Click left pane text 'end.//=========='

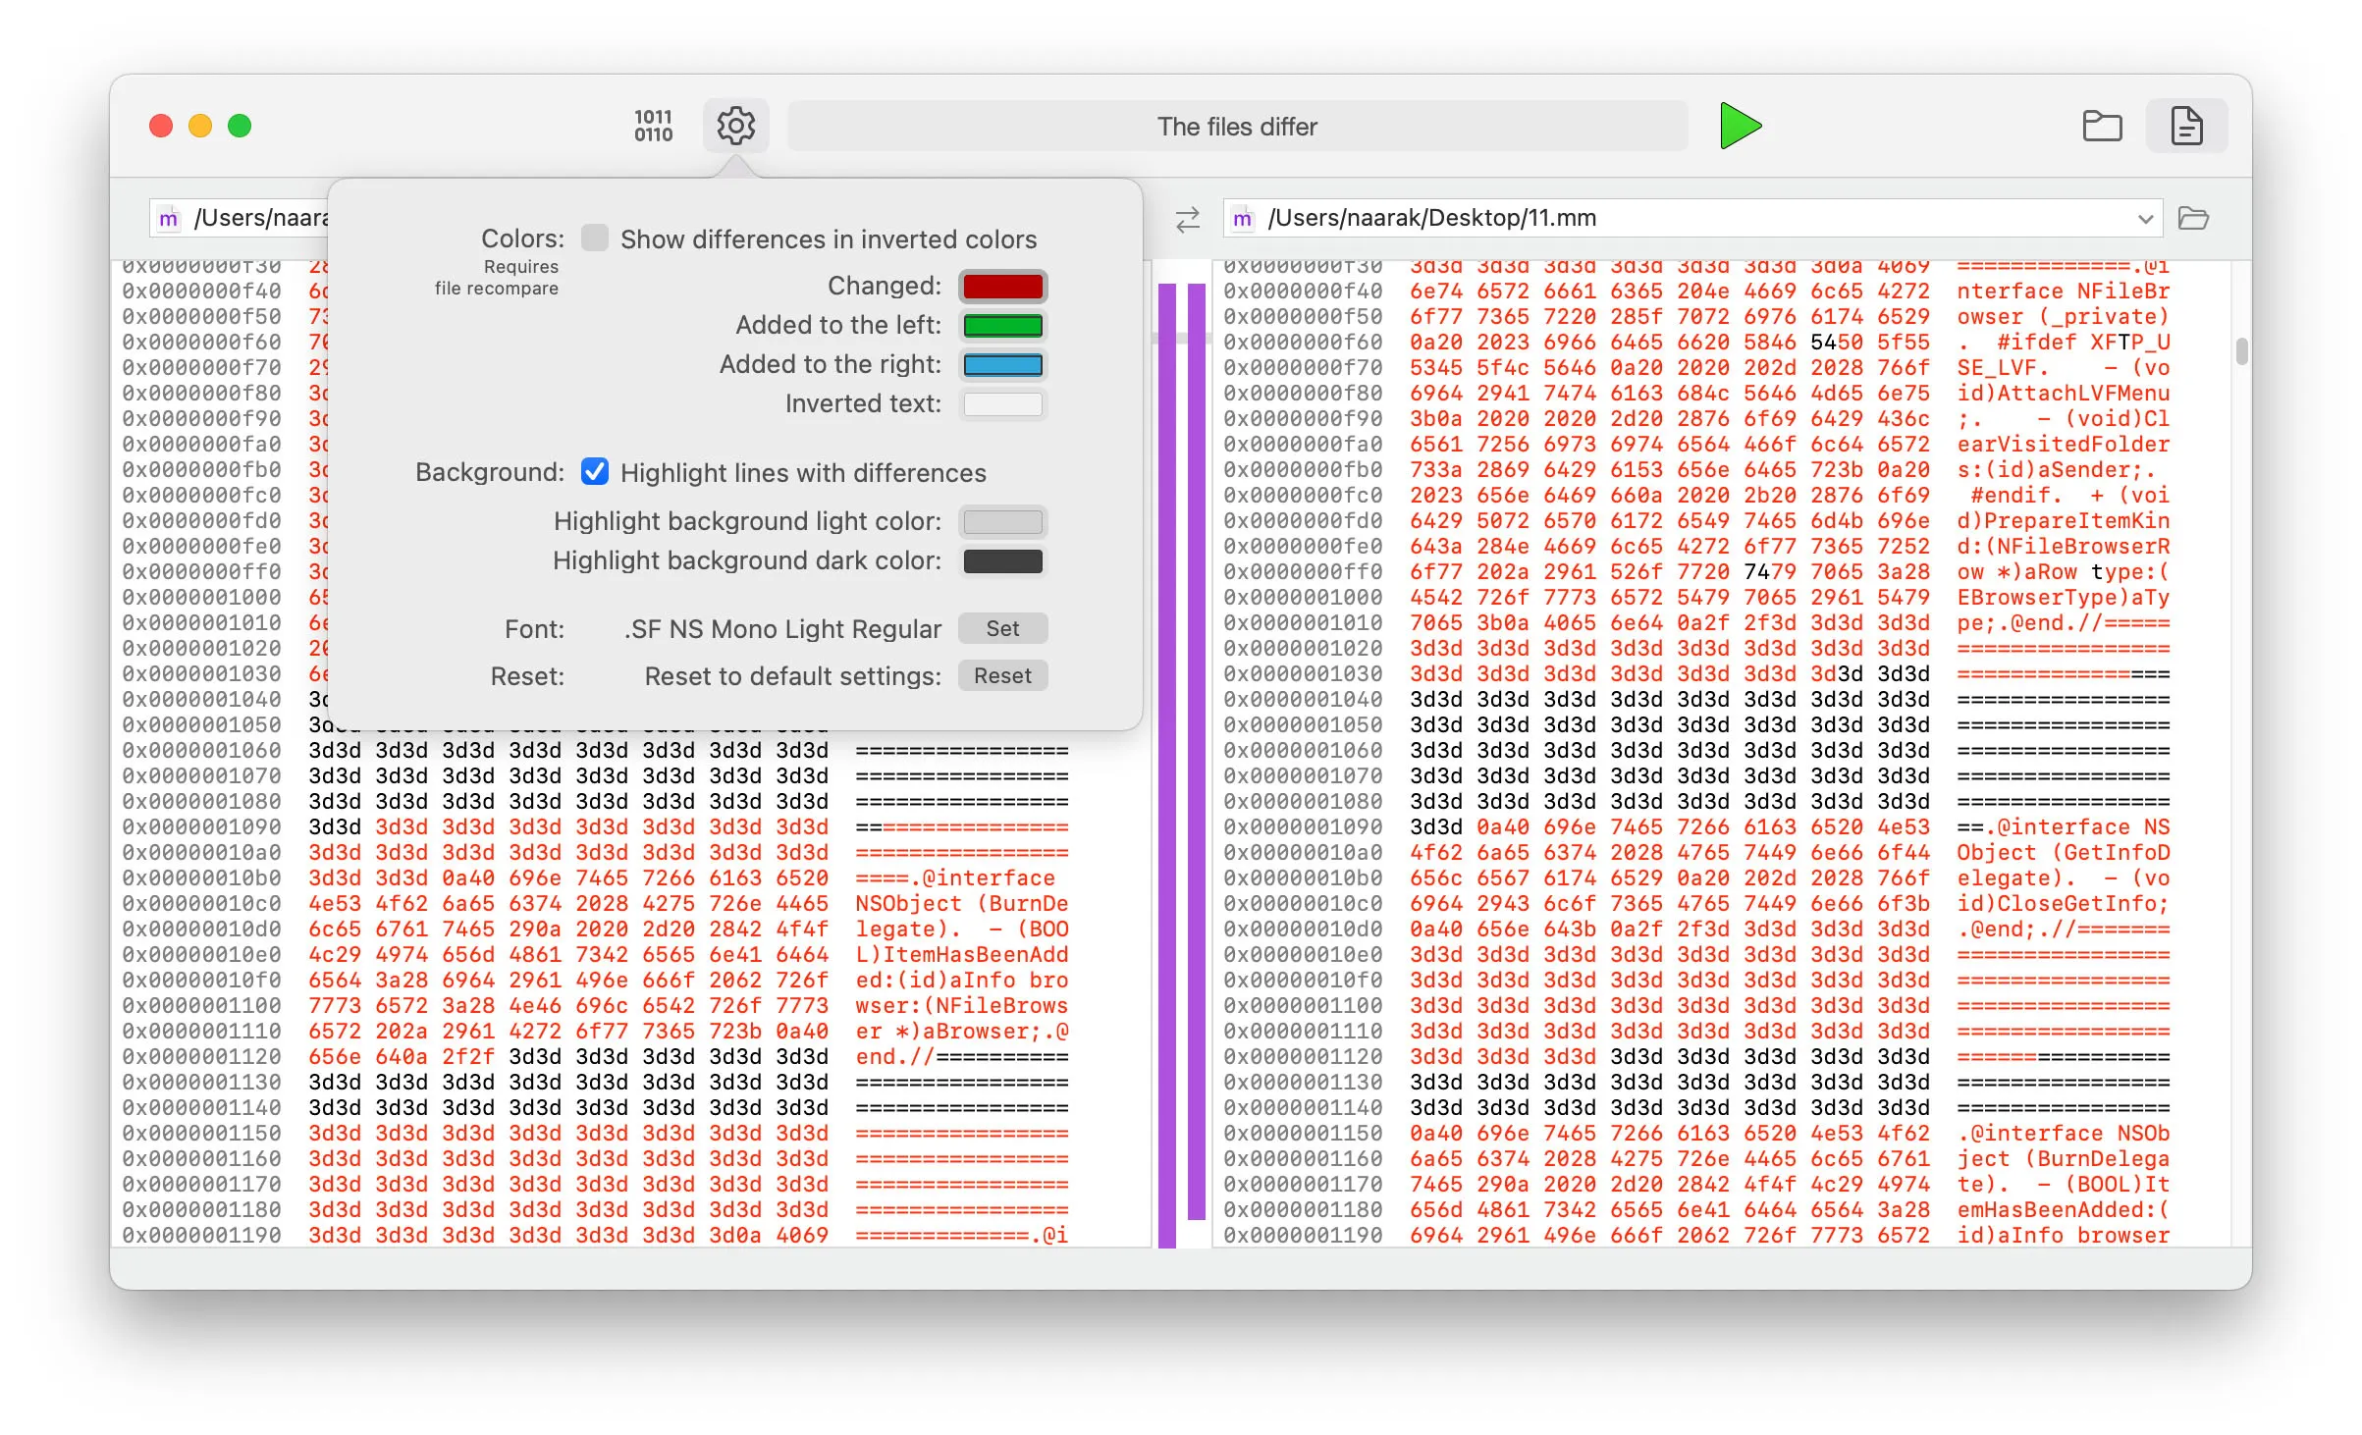961,1056
